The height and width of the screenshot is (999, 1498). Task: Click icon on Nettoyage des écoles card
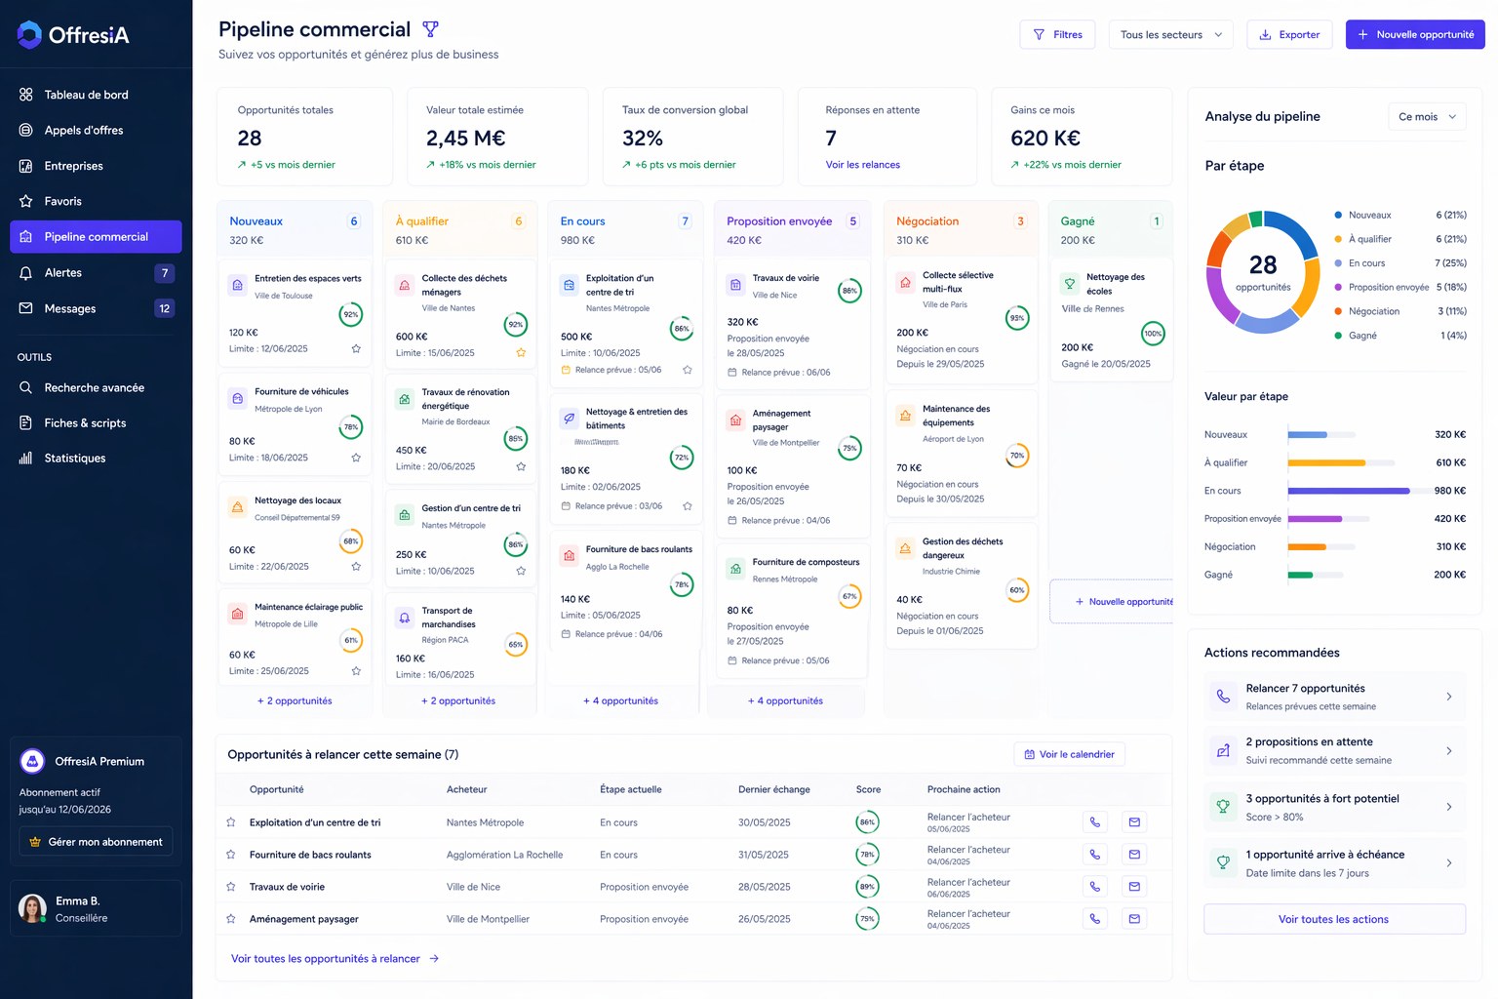click(x=1070, y=284)
